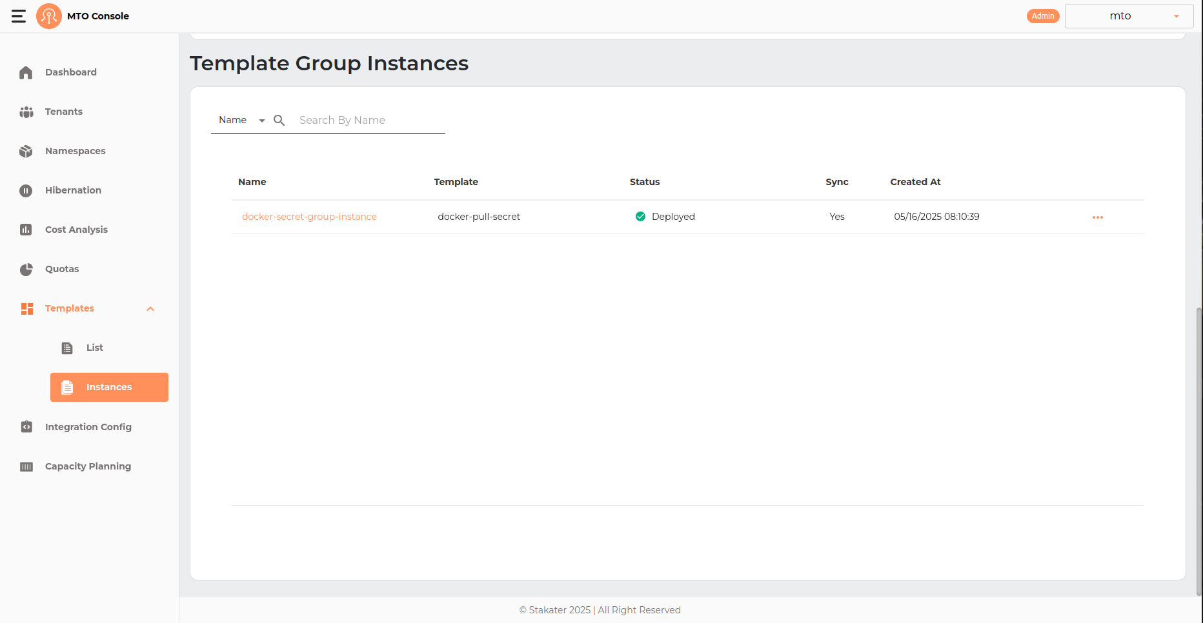
Task: Click the MTO Console logo icon
Action: pos(49,16)
